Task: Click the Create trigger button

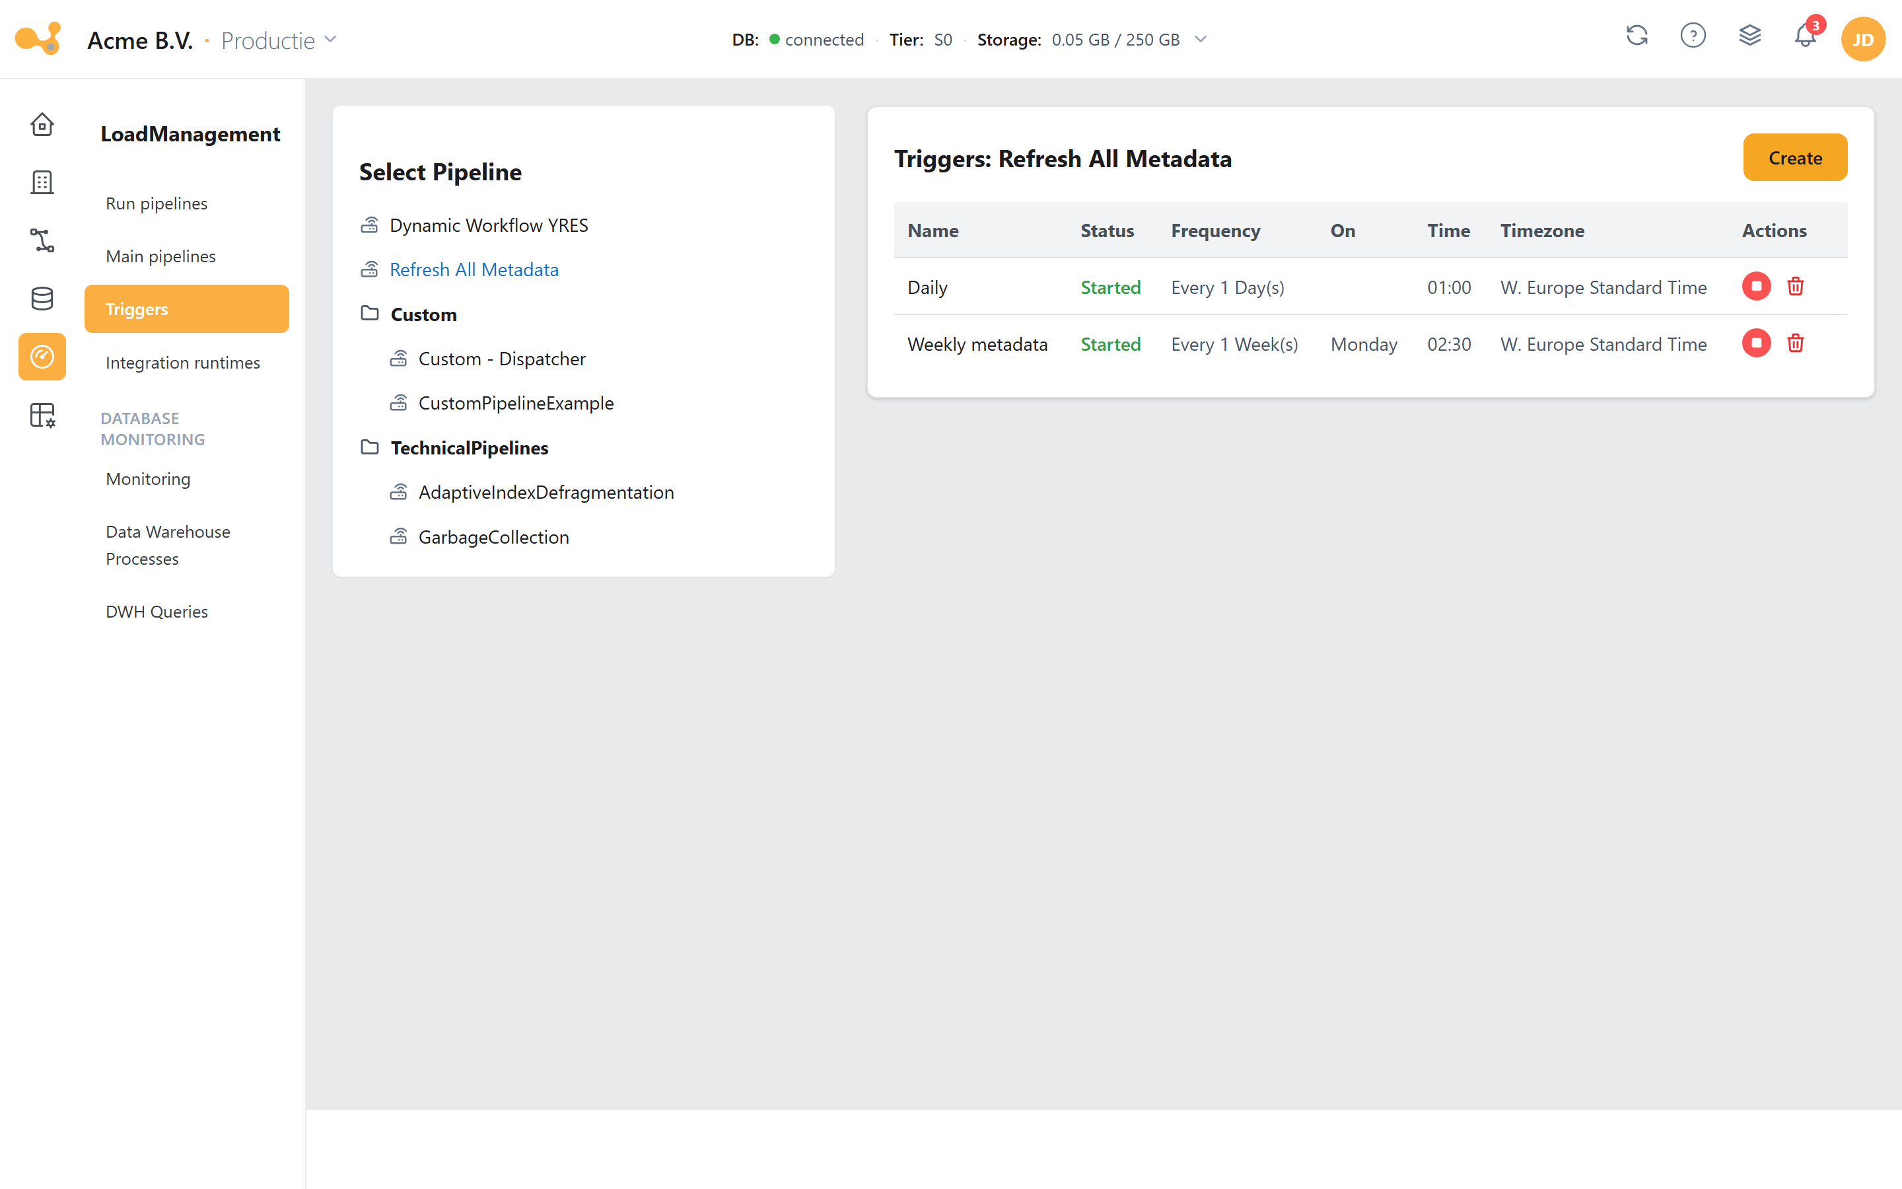Action: pyautogui.click(x=1795, y=157)
